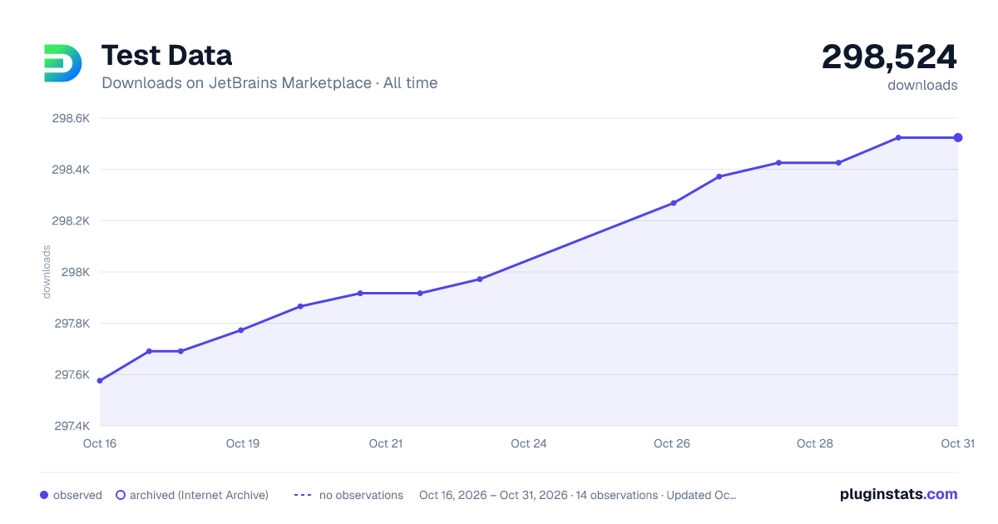
Task: Click the 298K y-axis label
Action: click(x=76, y=272)
